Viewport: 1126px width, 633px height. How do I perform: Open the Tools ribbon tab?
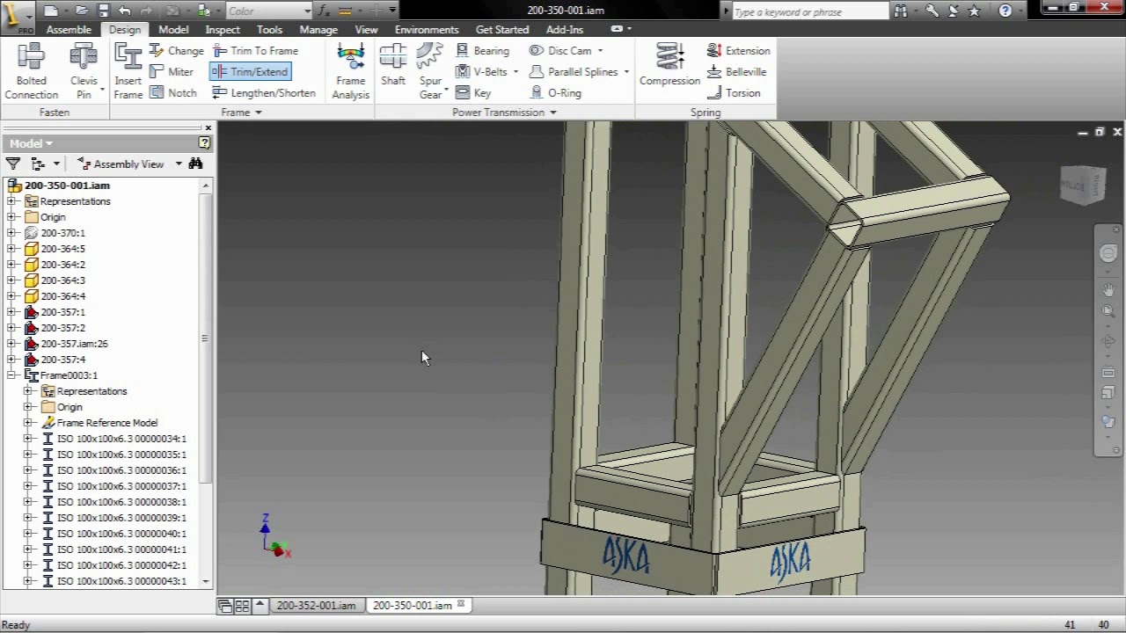pyautogui.click(x=269, y=29)
